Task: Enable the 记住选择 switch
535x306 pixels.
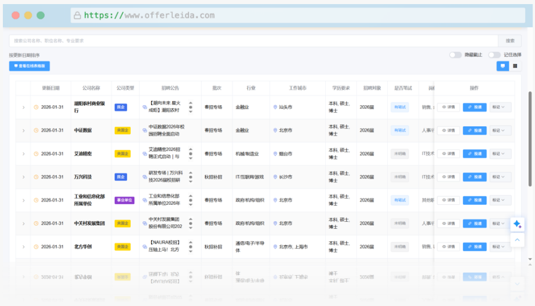Action: pos(494,55)
